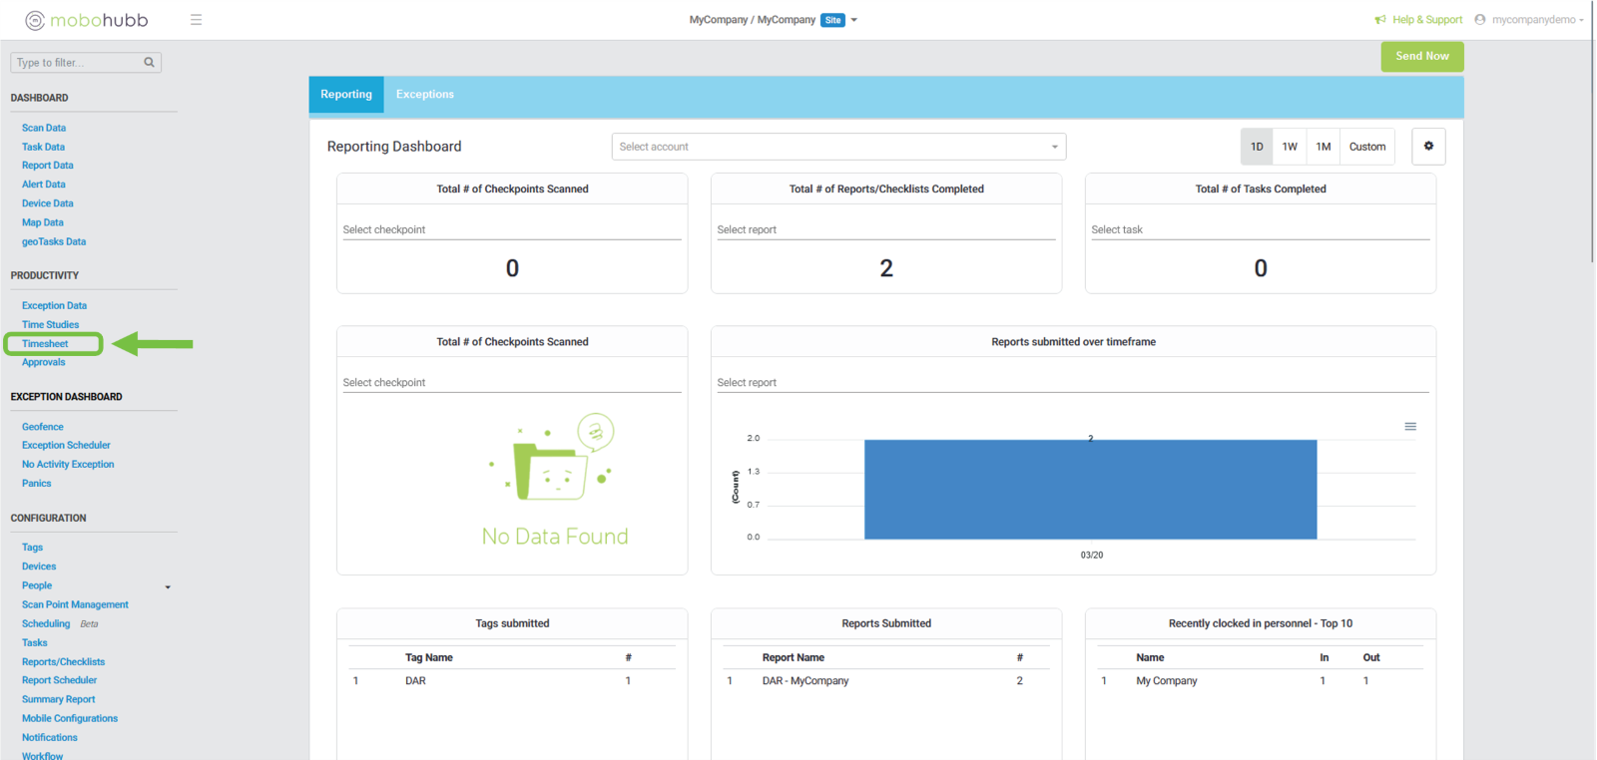Open the Select account dropdown

point(838,147)
